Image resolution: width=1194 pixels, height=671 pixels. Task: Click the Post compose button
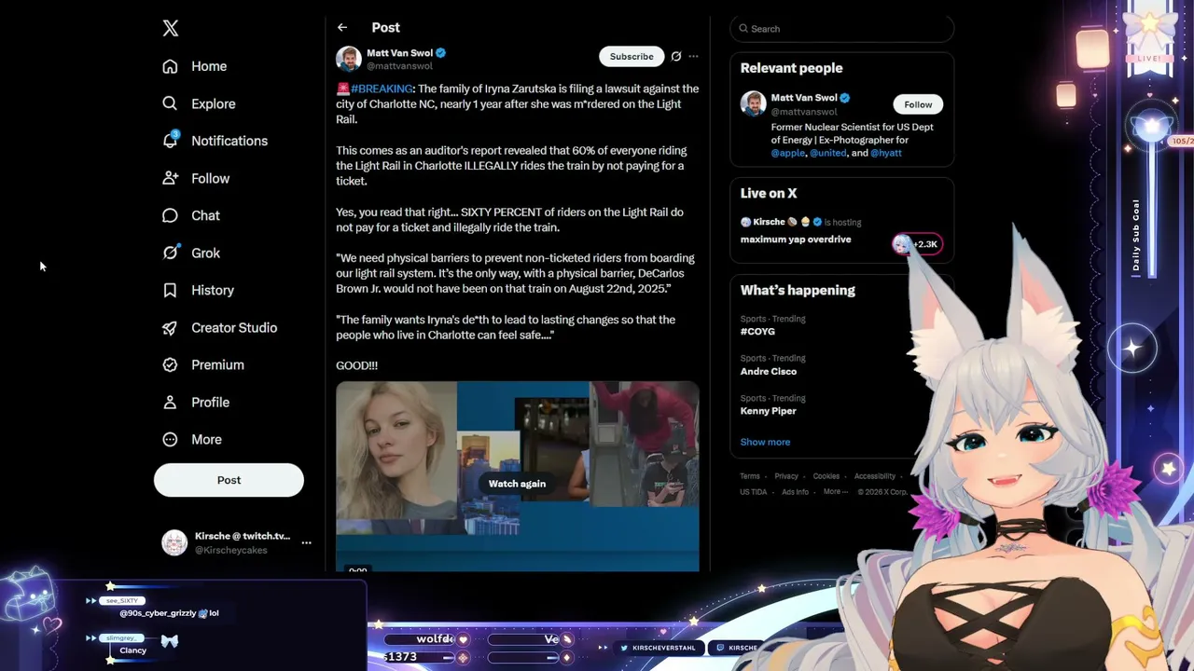(x=229, y=480)
